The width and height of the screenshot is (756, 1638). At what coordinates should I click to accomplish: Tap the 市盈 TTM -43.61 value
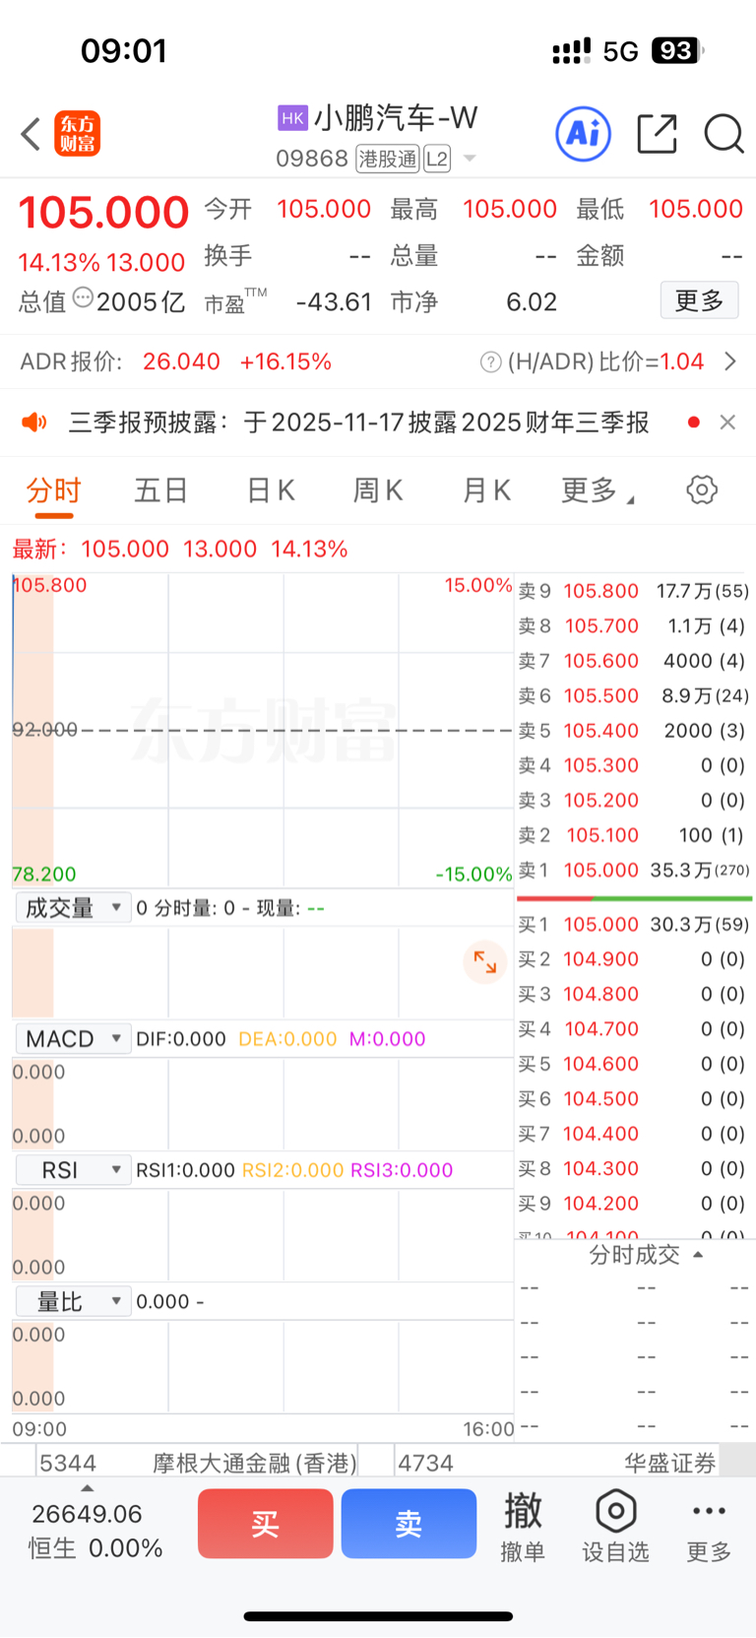click(335, 301)
